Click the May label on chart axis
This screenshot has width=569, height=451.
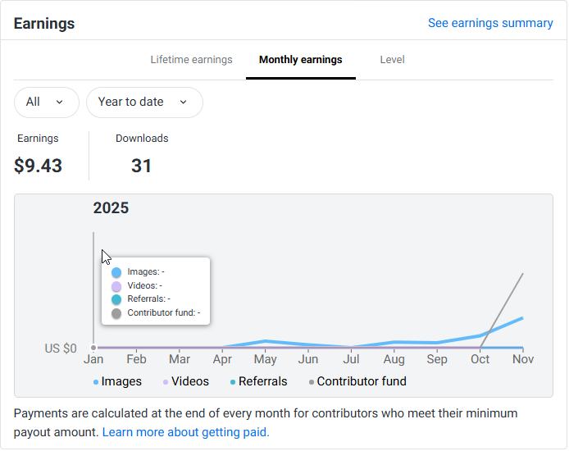click(265, 359)
